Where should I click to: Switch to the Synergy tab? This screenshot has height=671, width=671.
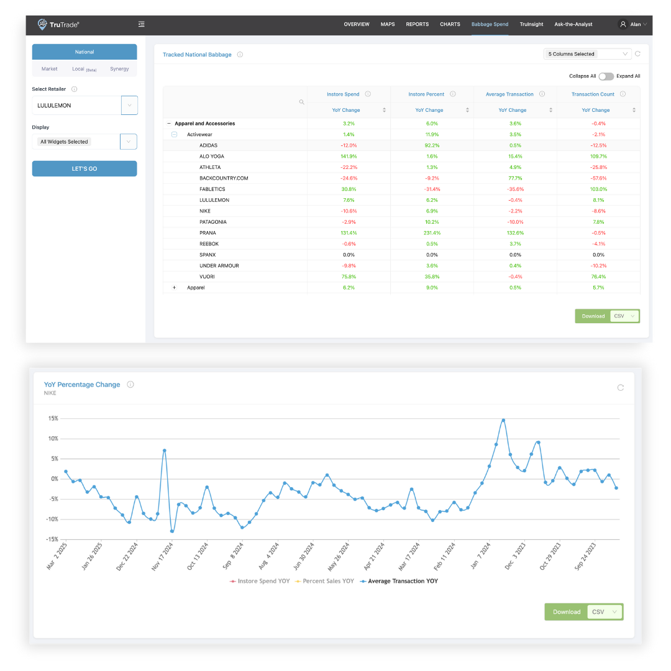click(x=119, y=69)
